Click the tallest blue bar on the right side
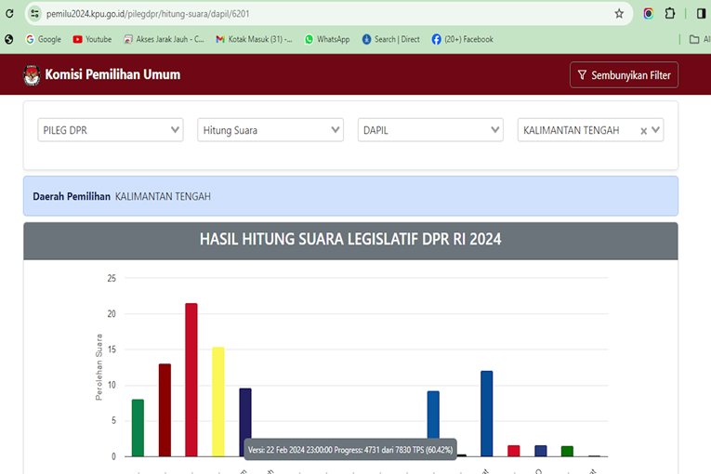Image resolution: width=711 pixels, height=474 pixels. 486,414
